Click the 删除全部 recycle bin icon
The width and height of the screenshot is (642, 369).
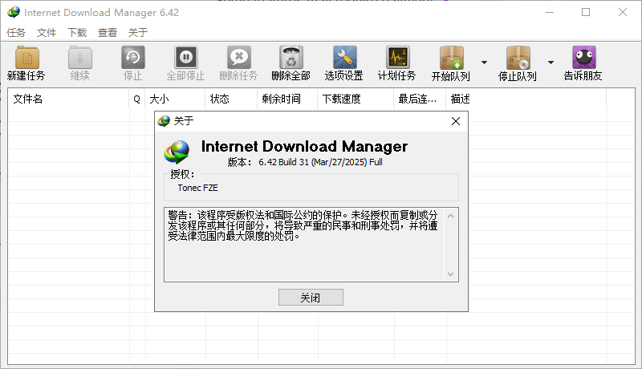click(291, 58)
